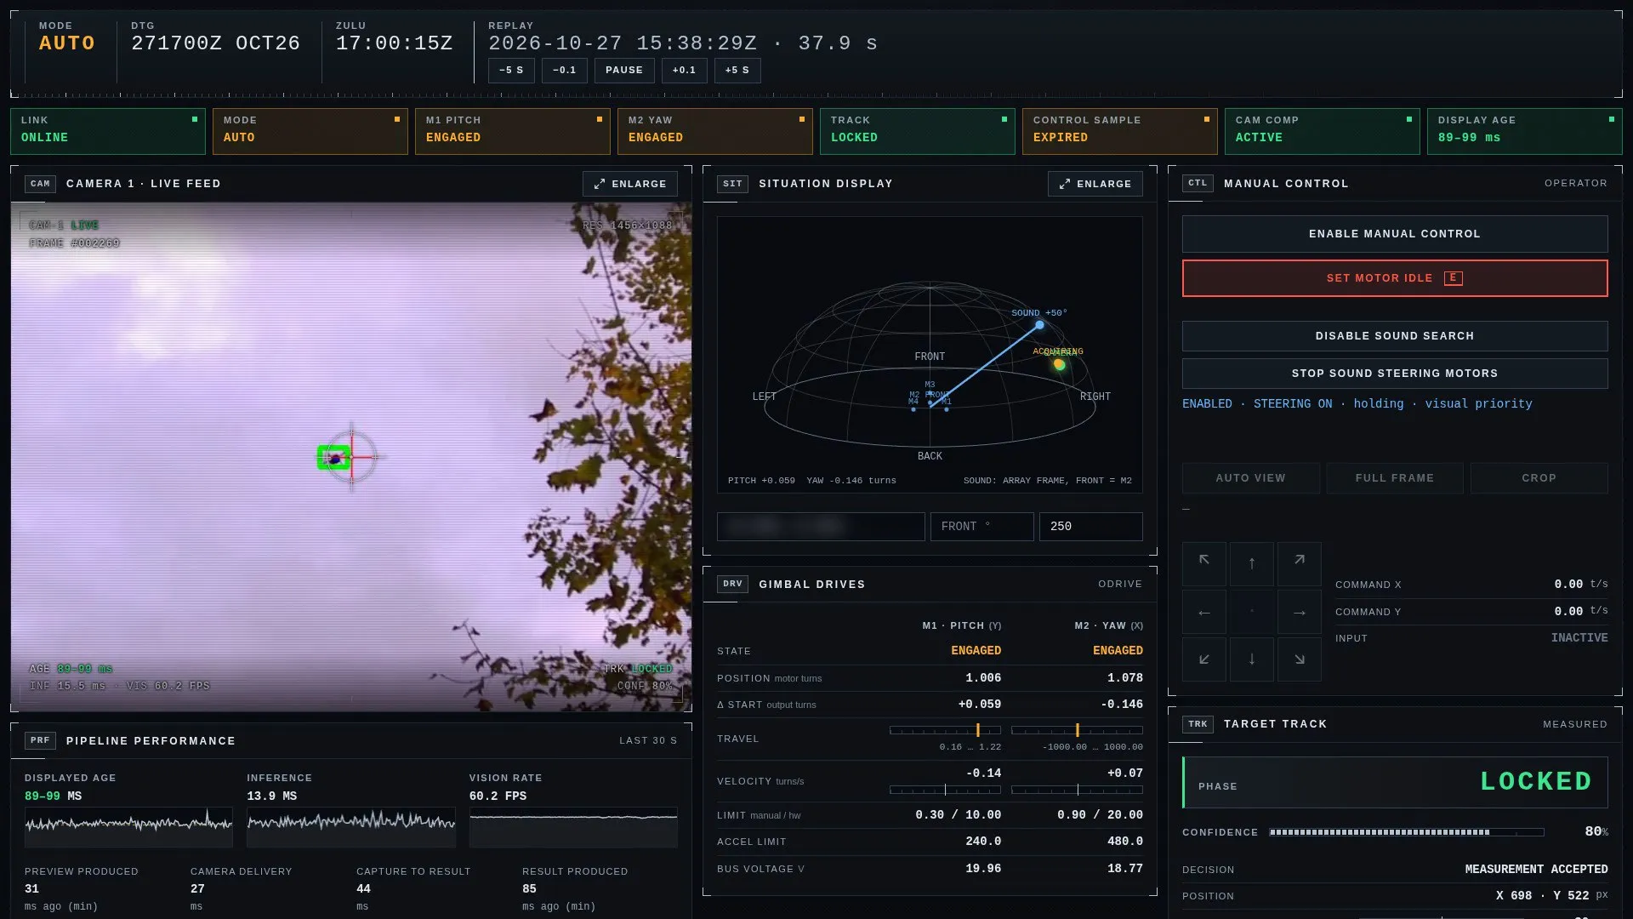Click the M2 yaw travel slider
The width and height of the screenshot is (1633, 919).
pos(1077,730)
